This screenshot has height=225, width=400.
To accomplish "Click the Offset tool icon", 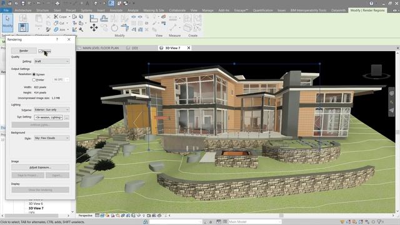I will coord(104,18).
